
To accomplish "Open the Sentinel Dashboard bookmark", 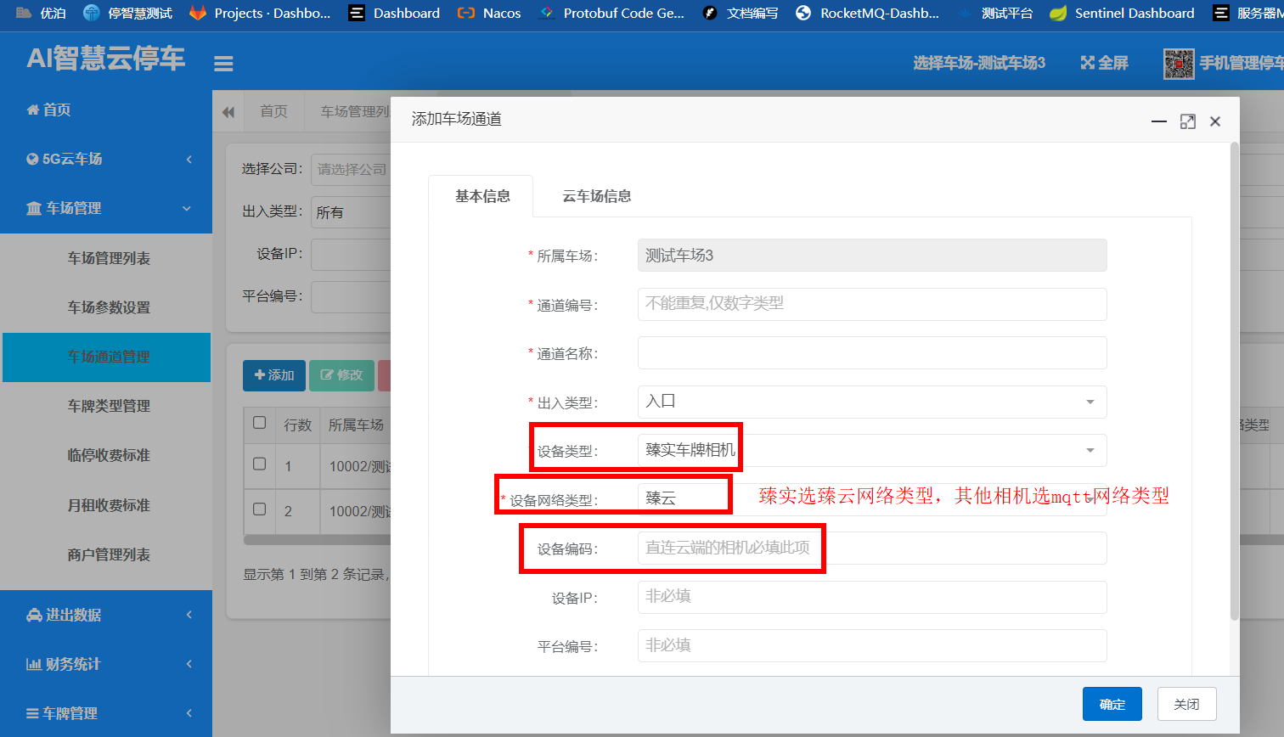I will click(1122, 13).
